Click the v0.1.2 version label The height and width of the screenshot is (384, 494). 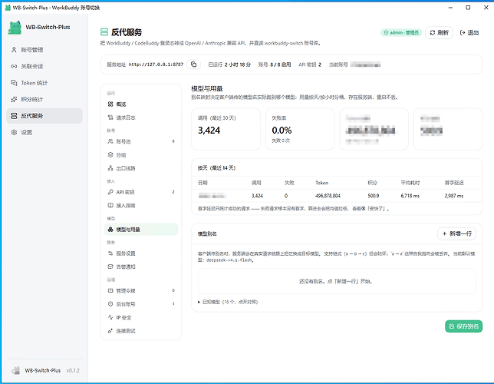[x=73, y=370]
